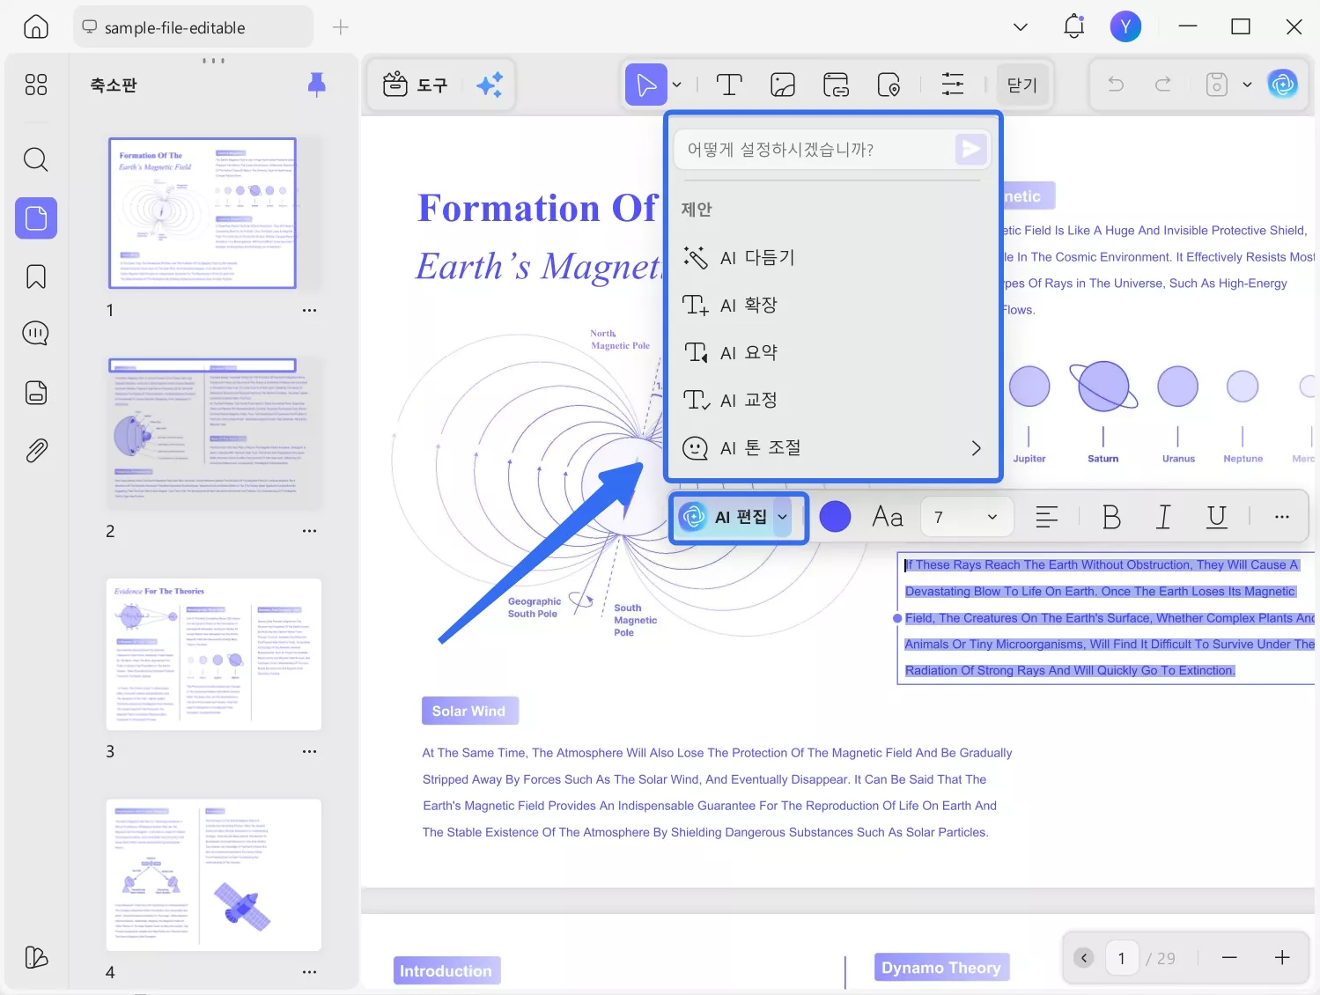1320x995 pixels.
Task: Choose AI 다듬기 from suggestions
Action: [833, 257]
